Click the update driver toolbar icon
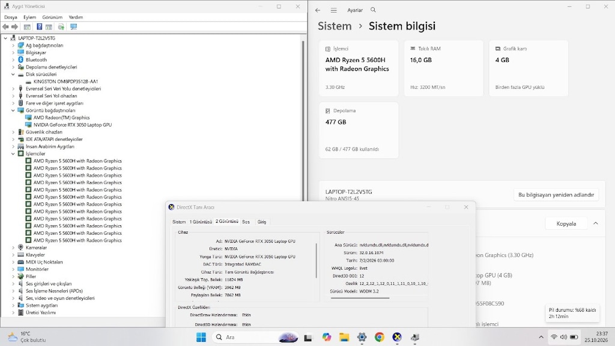Image resolution: width=615 pixels, height=346 pixels. (x=61, y=26)
